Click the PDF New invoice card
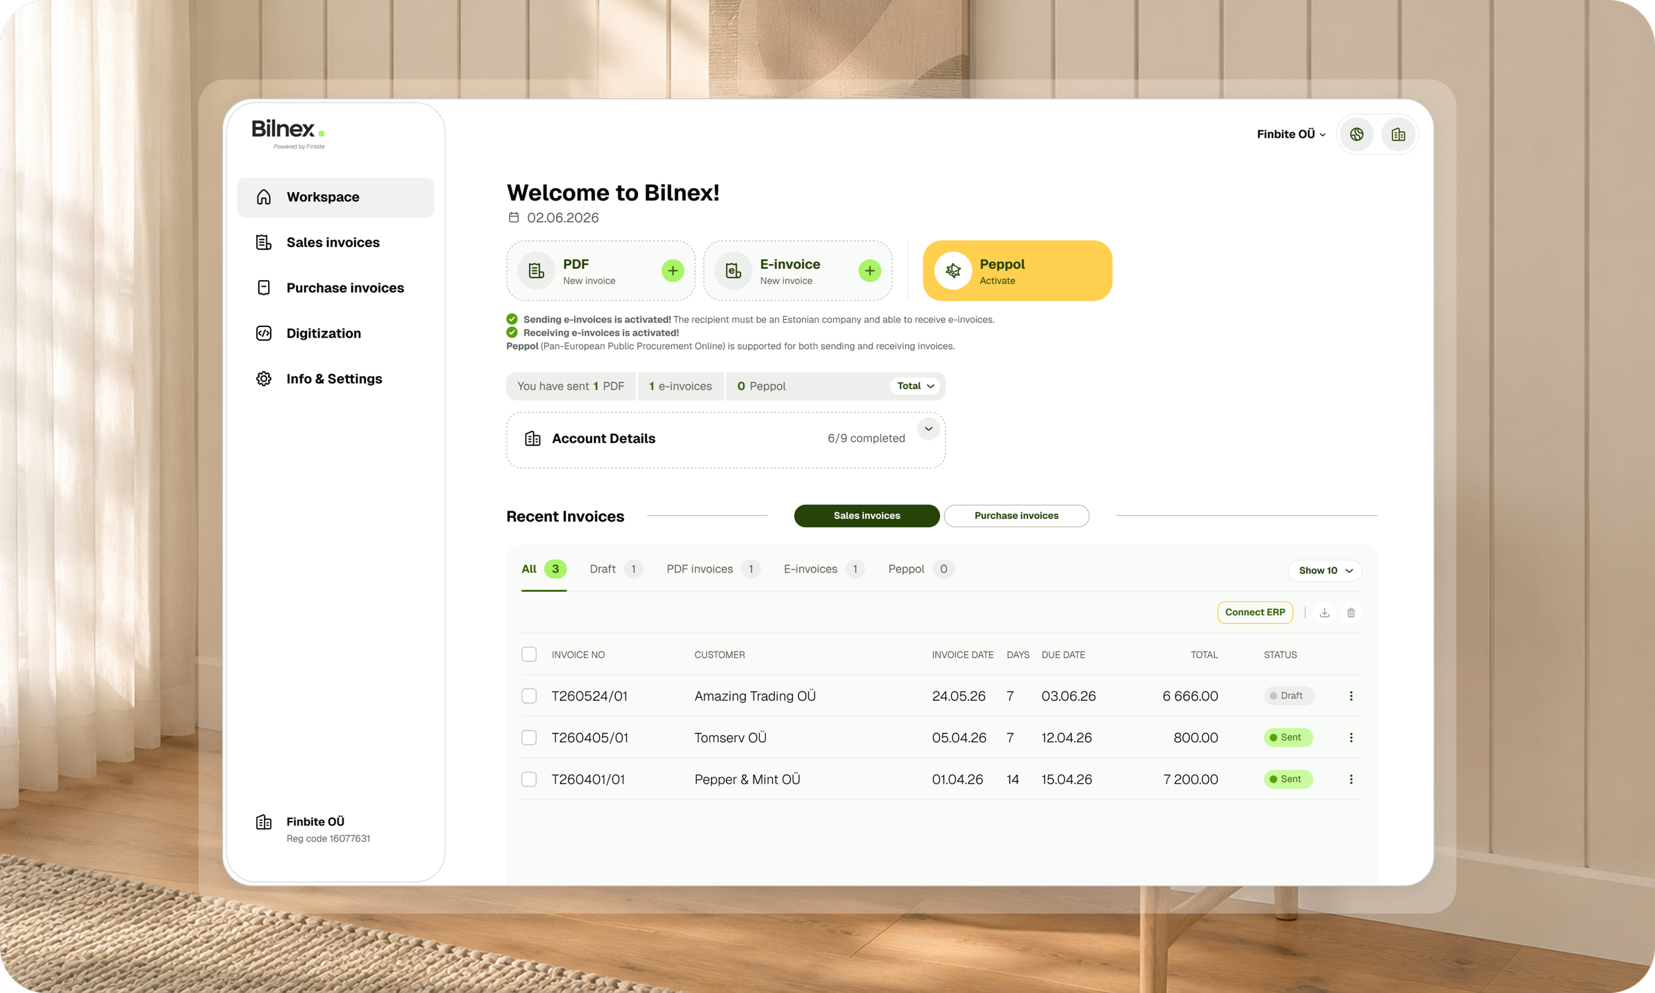Screen dimensions: 1655x993 [600, 270]
